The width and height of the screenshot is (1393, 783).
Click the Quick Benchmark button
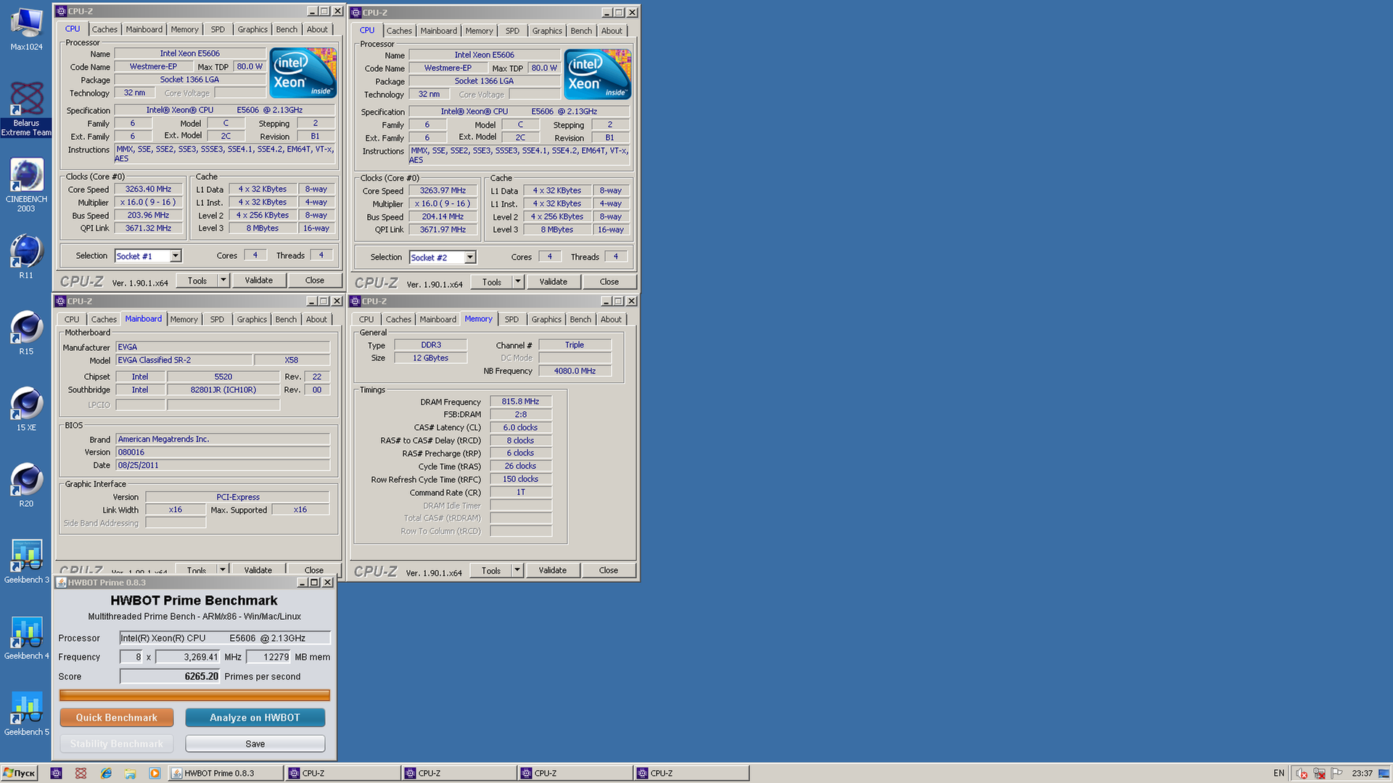pyautogui.click(x=116, y=718)
